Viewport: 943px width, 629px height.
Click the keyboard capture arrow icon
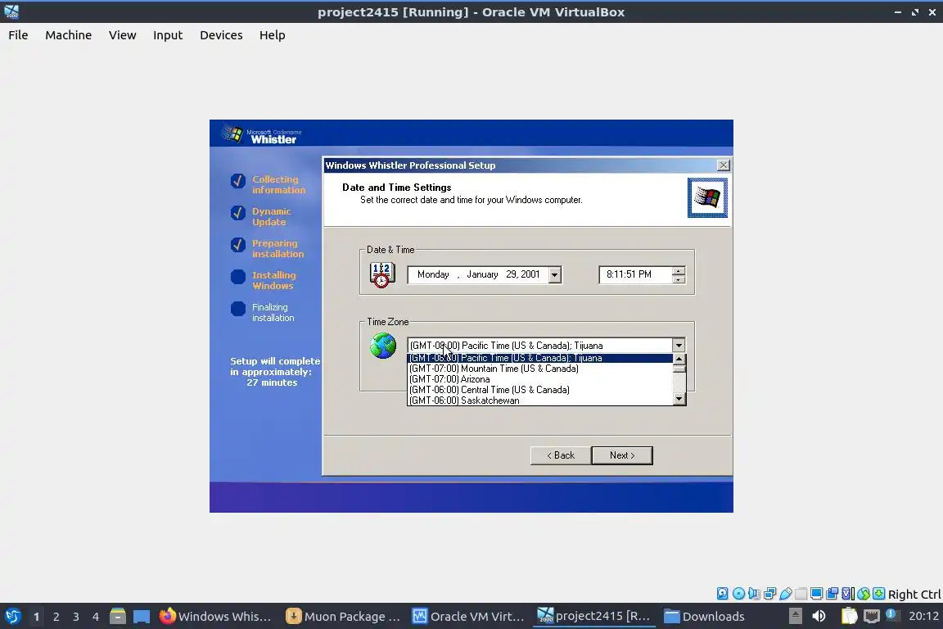878,594
